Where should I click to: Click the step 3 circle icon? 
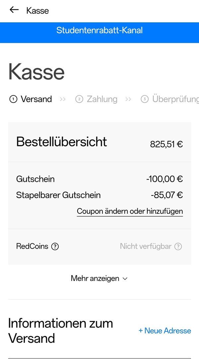(x=144, y=99)
